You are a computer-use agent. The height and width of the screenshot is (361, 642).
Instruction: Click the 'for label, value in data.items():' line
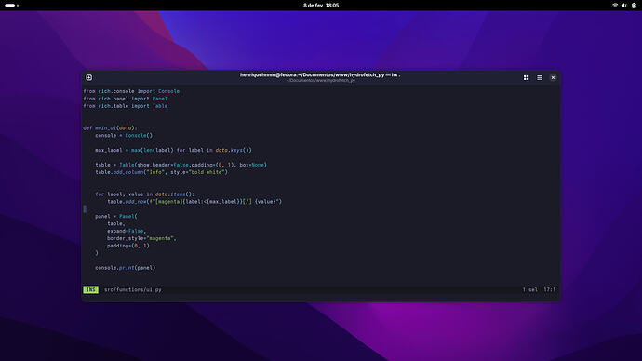[x=144, y=194]
